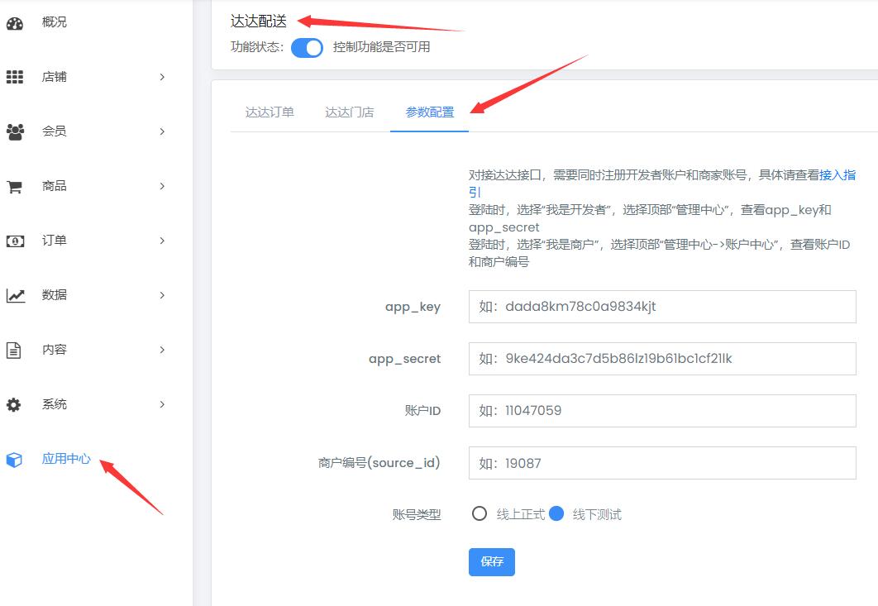Image resolution: width=878 pixels, height=606 pixels.
Task: Expand the 系统 menu chevron
Action: pyautogui.click(x=162, y=404)
